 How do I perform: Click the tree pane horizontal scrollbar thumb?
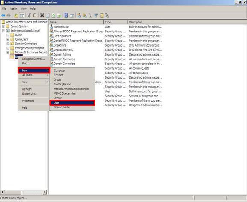(12, 192)
